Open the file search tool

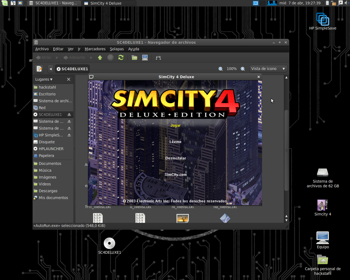coord(158,57)
